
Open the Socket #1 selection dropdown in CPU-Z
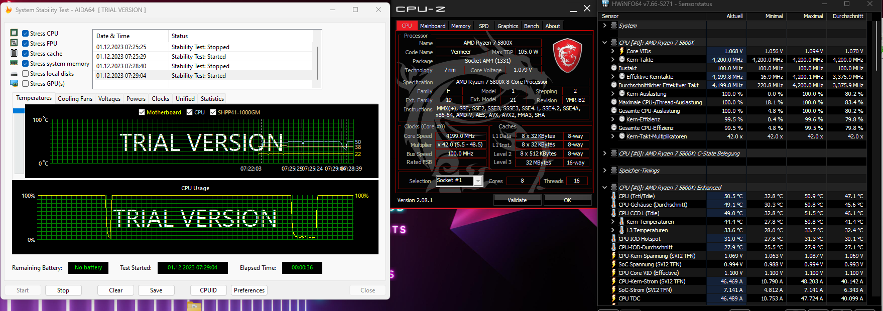coord(478,181)
